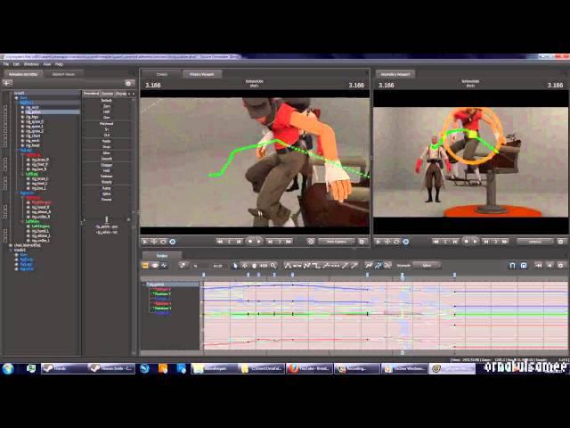Open the Edit menu

pyautogui.click(x=16, y=64)
